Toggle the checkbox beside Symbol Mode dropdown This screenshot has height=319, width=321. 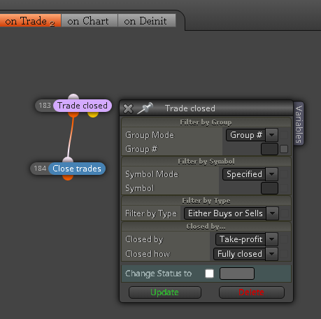click(x=284, y=174)
